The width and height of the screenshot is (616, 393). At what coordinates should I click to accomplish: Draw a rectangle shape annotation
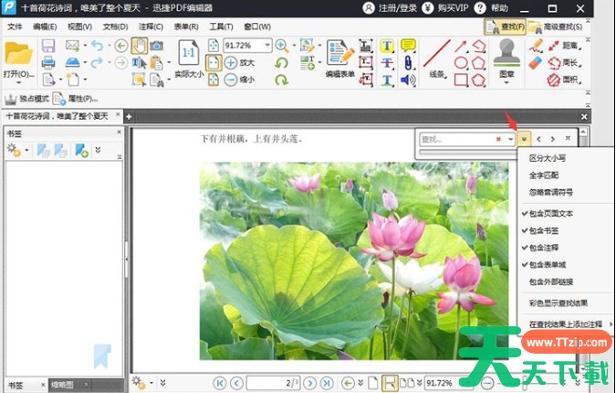(461, 80)
